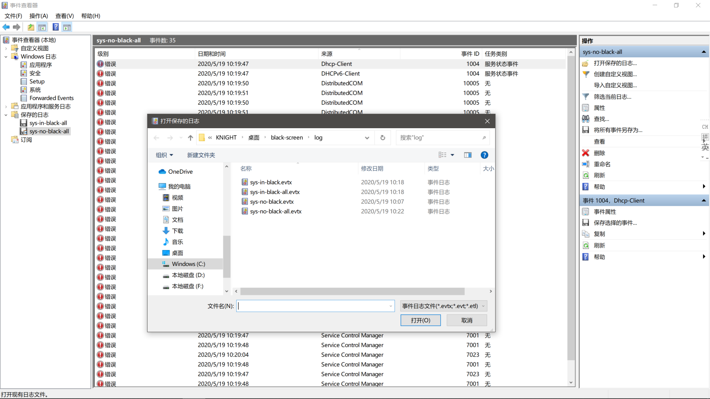
Task: Click the 筛选当前日志 filter icon
Action: click(586, 96)
